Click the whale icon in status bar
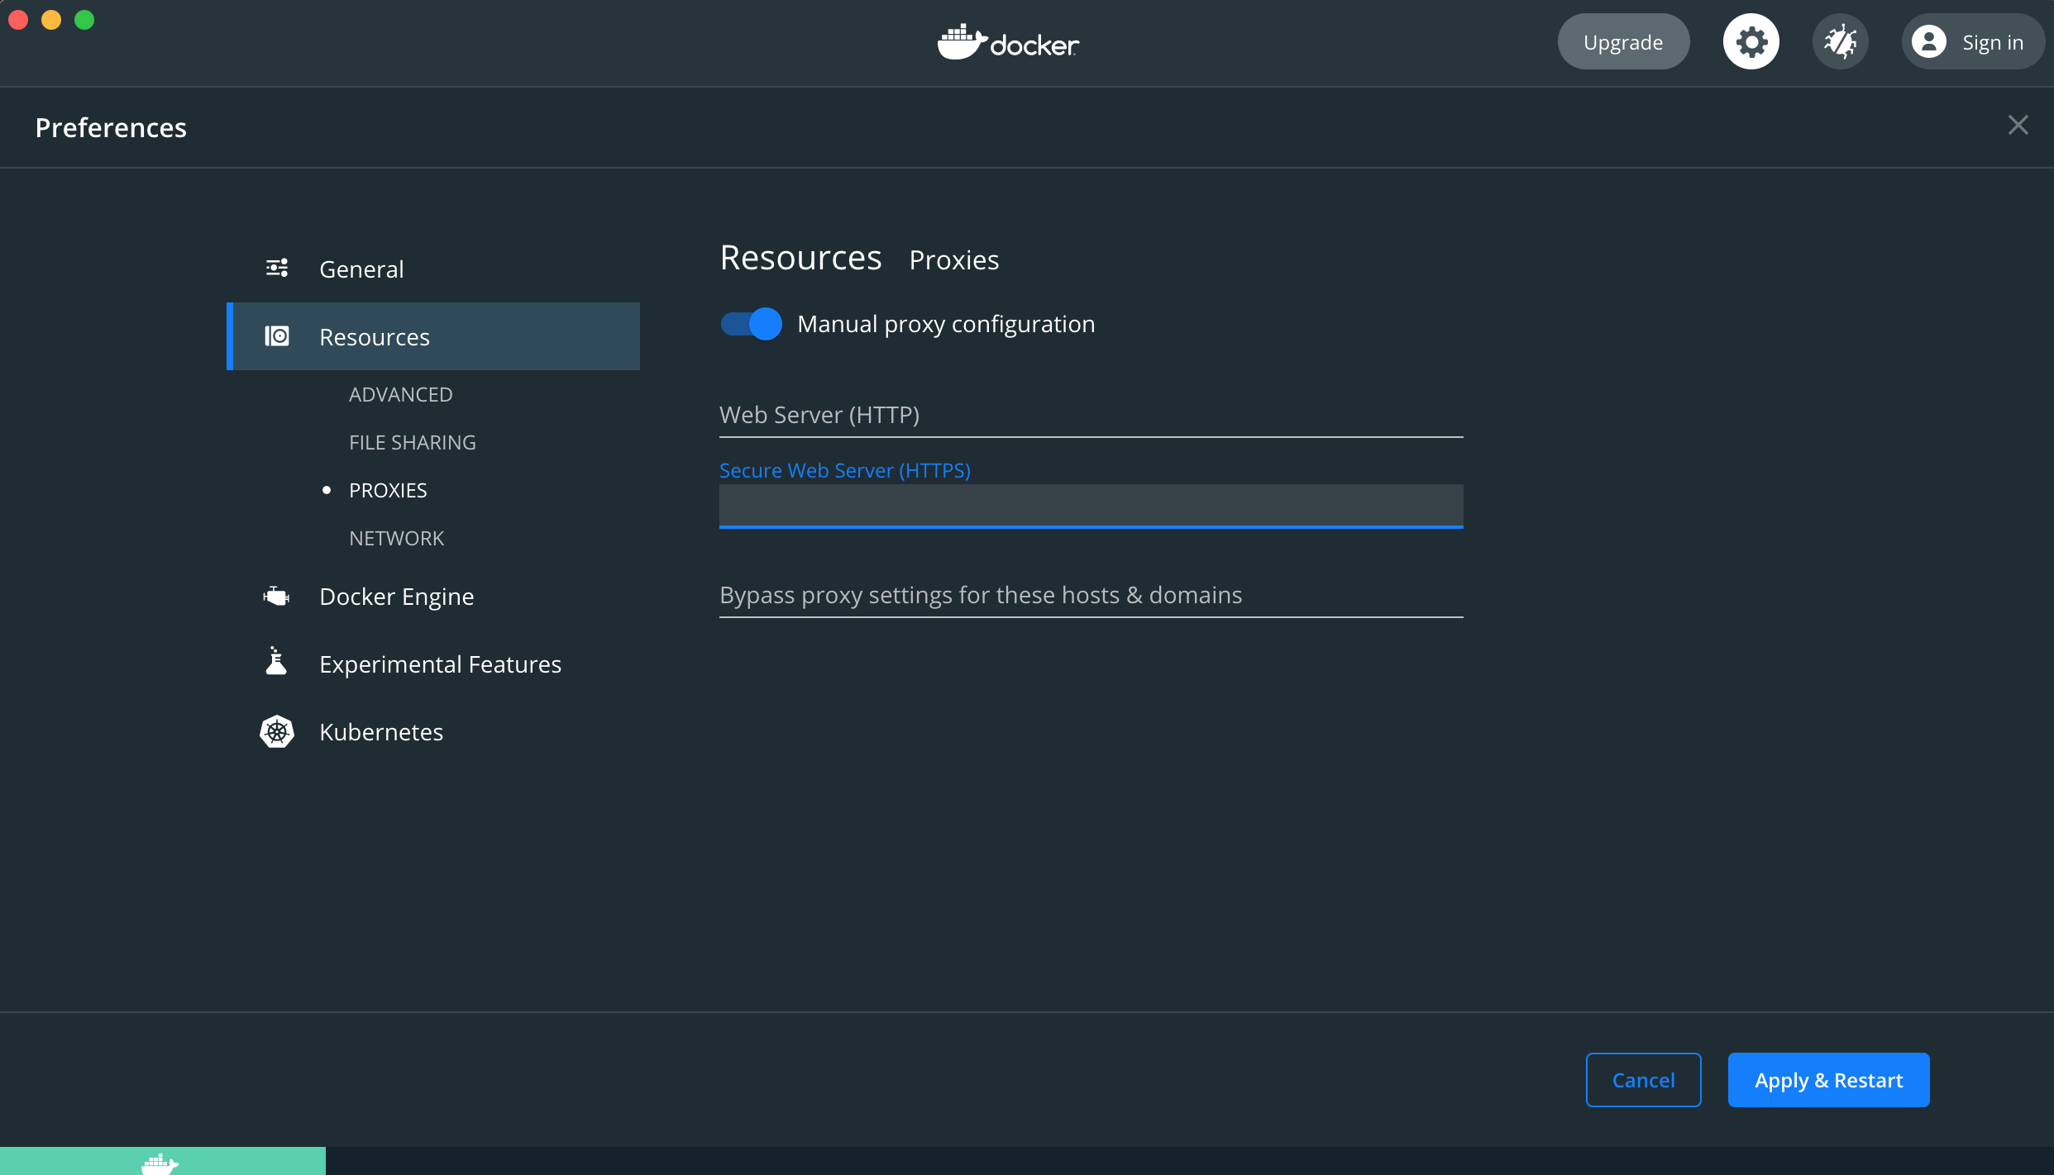This screenshot has width=2054, height=1175. tap(160, 1163)
